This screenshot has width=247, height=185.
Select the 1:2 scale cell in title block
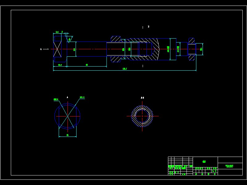pos(214,171)
